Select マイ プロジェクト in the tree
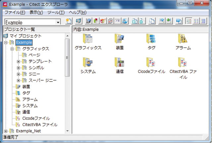The height and width of the screenshot is (143, 212). tap(26, 36)
